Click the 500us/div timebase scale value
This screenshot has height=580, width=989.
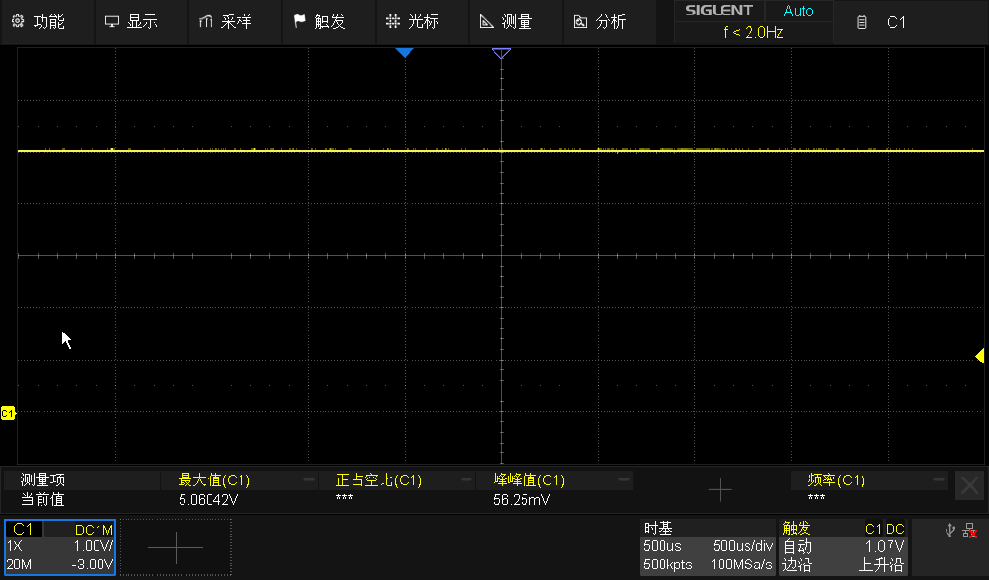[x=743, y=546]
